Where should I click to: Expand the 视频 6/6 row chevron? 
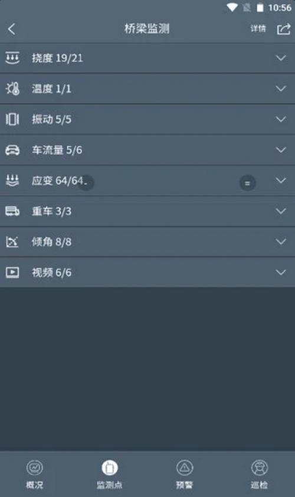pyautogui.click(x=281, y=272)
